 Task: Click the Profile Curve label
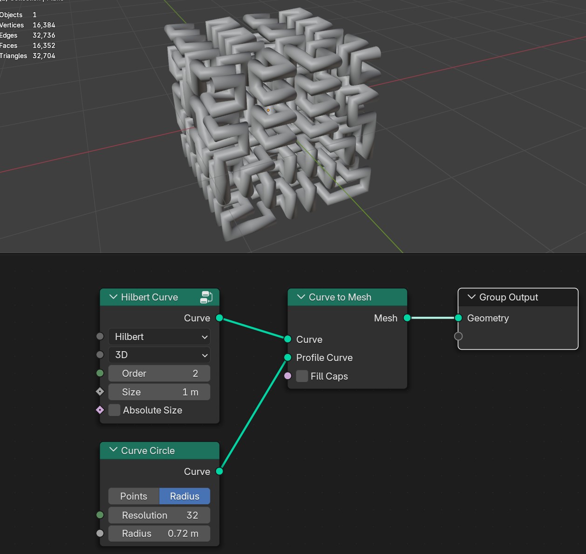(324, 358)
